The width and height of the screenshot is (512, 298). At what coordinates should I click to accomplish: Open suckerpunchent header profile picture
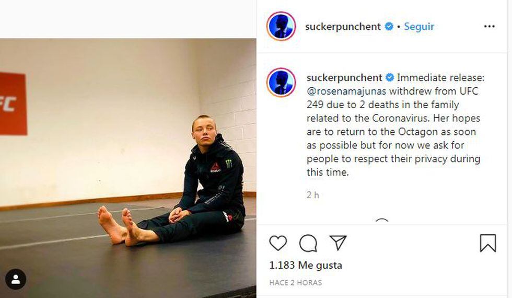pyautogui.click(x=281, y=26)
